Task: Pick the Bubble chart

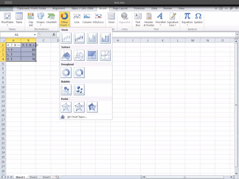Action: [x=66, y=90]
